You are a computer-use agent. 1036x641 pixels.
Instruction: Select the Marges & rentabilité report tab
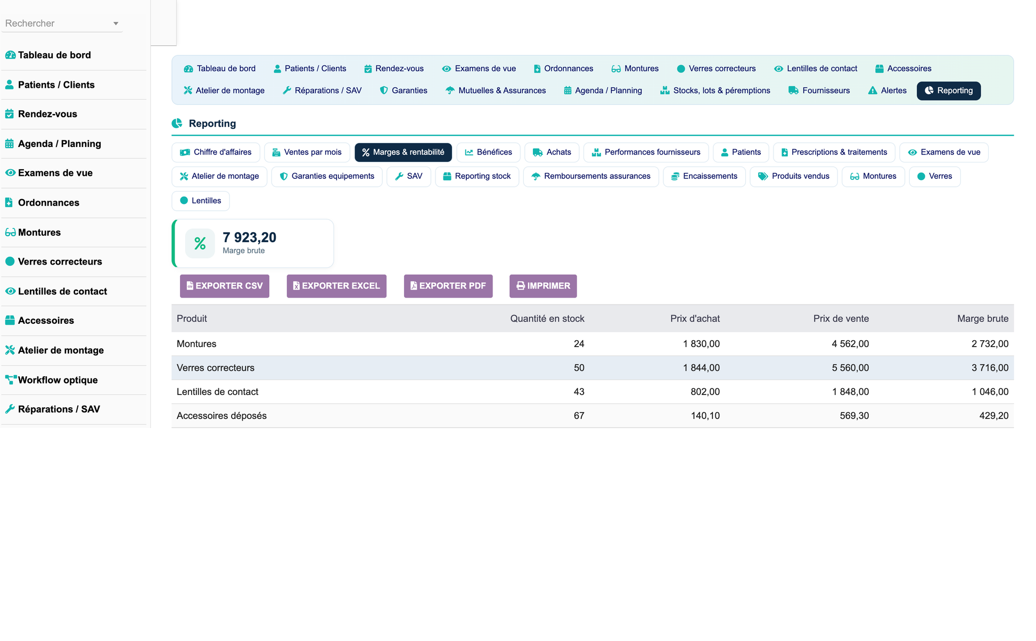pyautogui.click(x=403, y=152)
